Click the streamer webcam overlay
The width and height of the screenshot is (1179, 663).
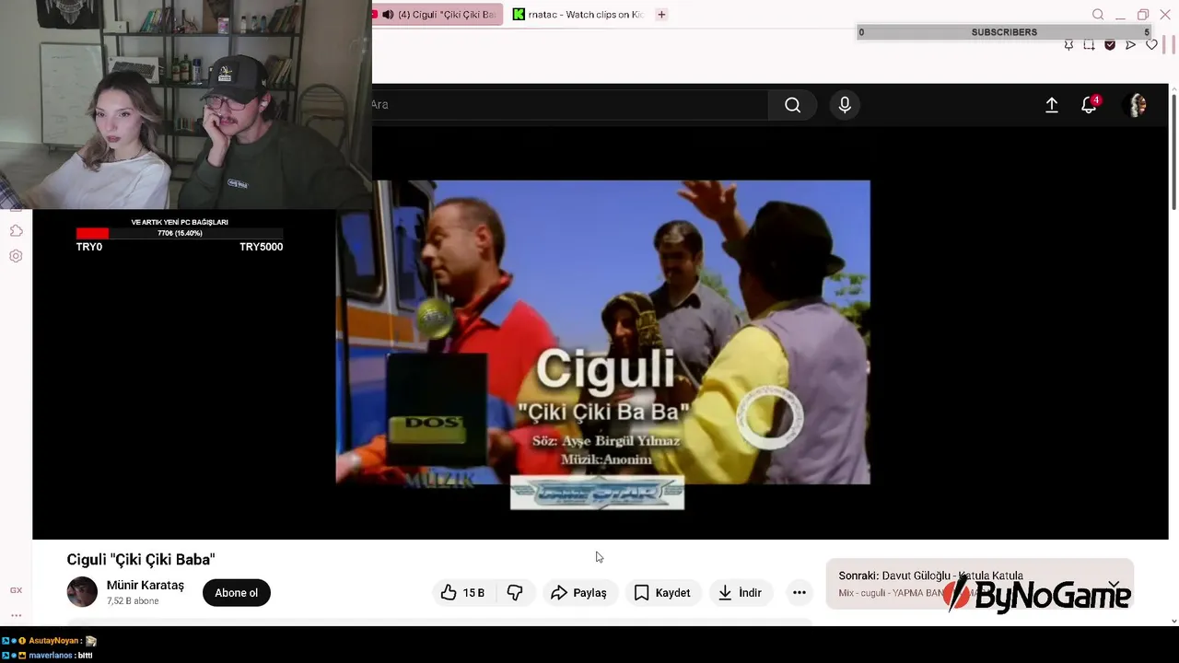coord(186,104)
